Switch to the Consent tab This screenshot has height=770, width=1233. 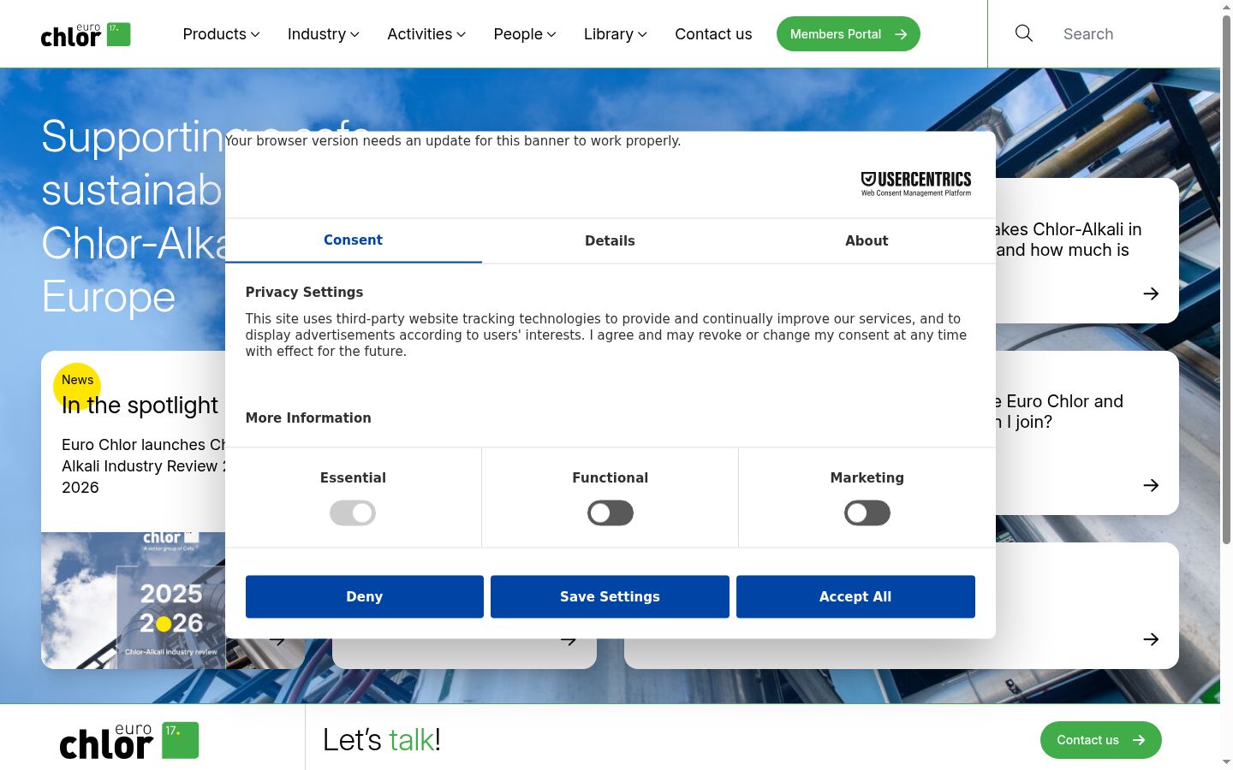click(353, 240)
